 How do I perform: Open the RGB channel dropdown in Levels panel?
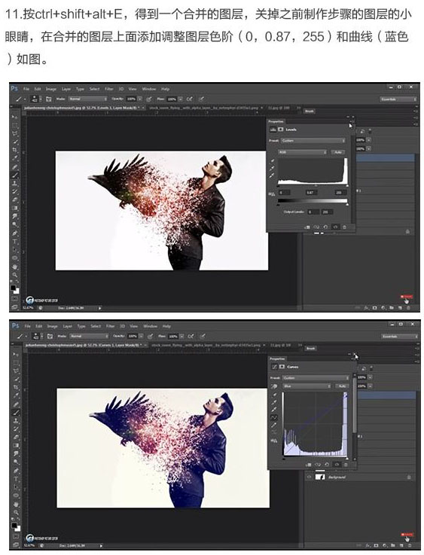302,152
